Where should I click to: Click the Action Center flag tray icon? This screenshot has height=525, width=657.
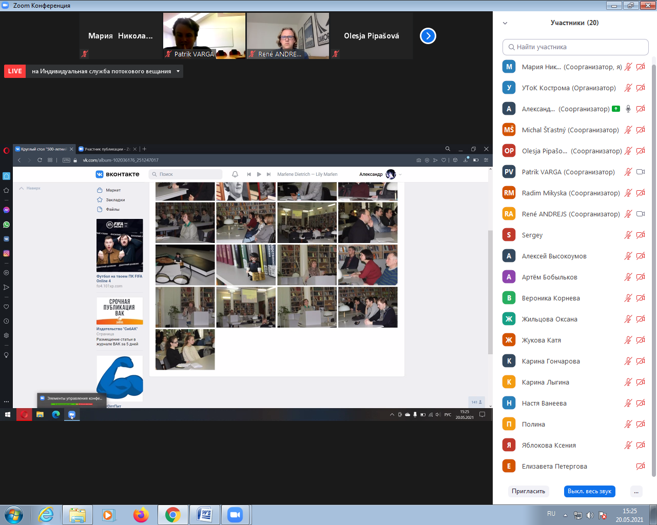pyautogui.click(x=603, y=515)
